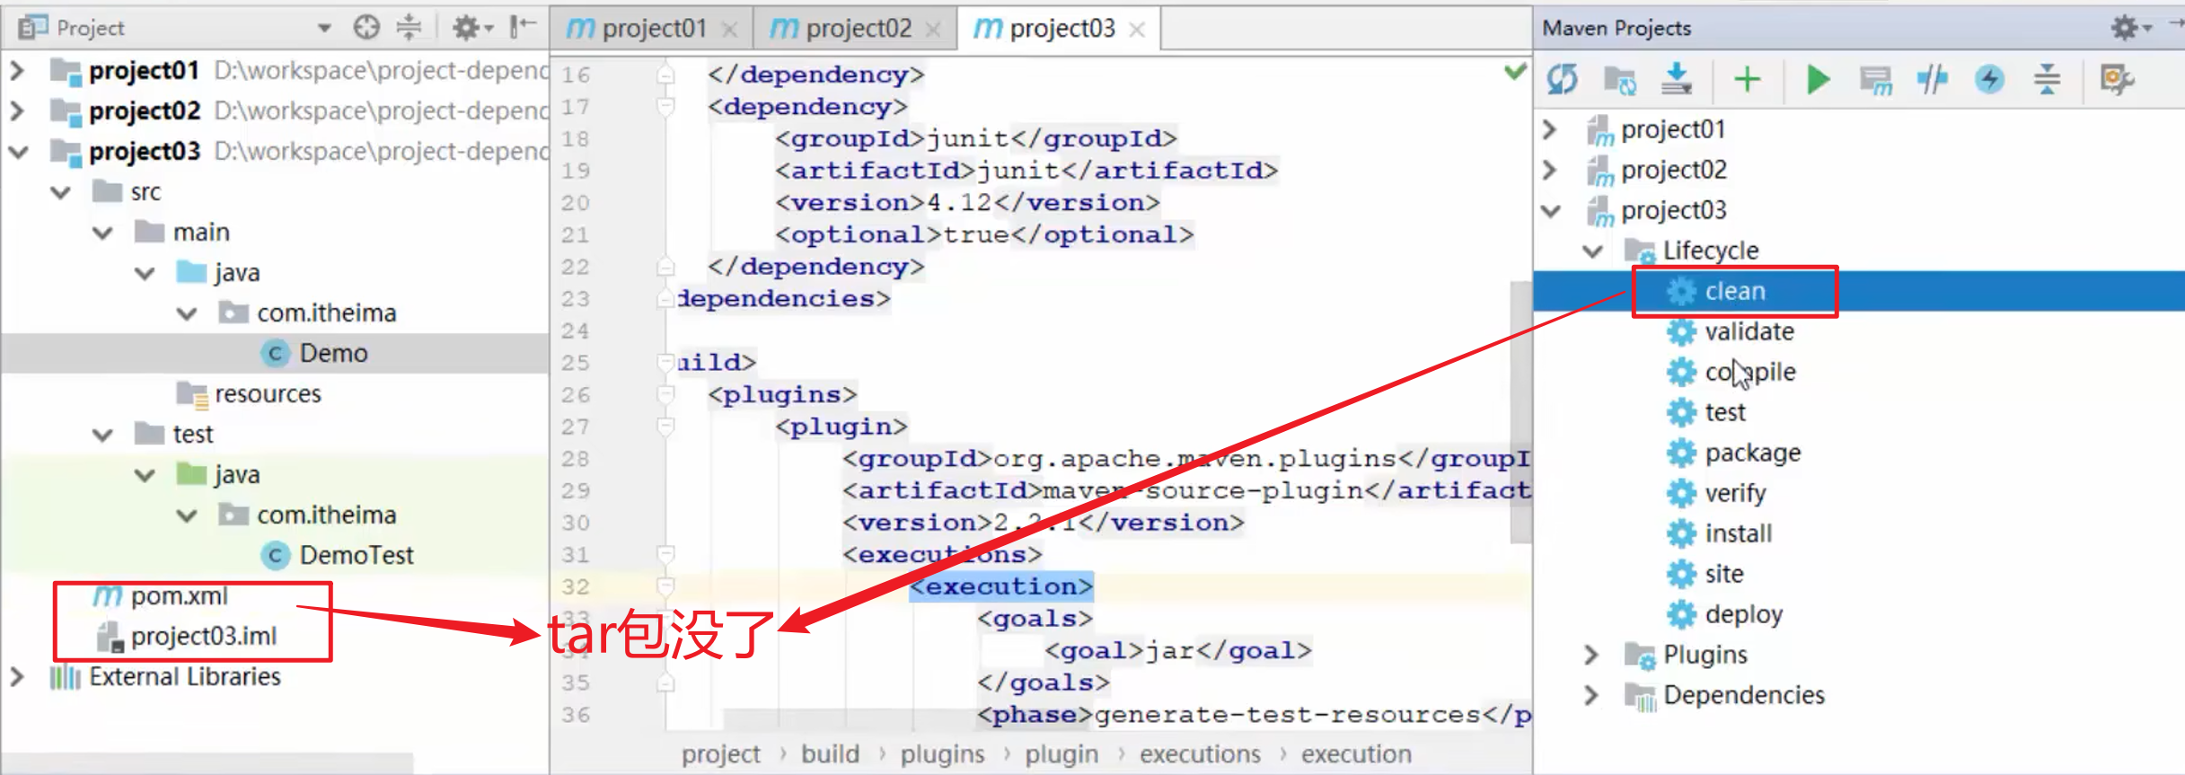This screenshot has height=775, width=2185.
Task: Collapse the src folder
Action: pos(60,191)
